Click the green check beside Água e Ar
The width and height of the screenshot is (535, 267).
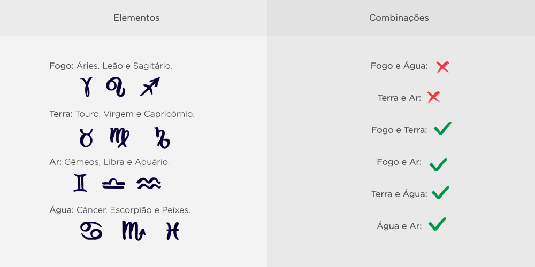(437, 224)
